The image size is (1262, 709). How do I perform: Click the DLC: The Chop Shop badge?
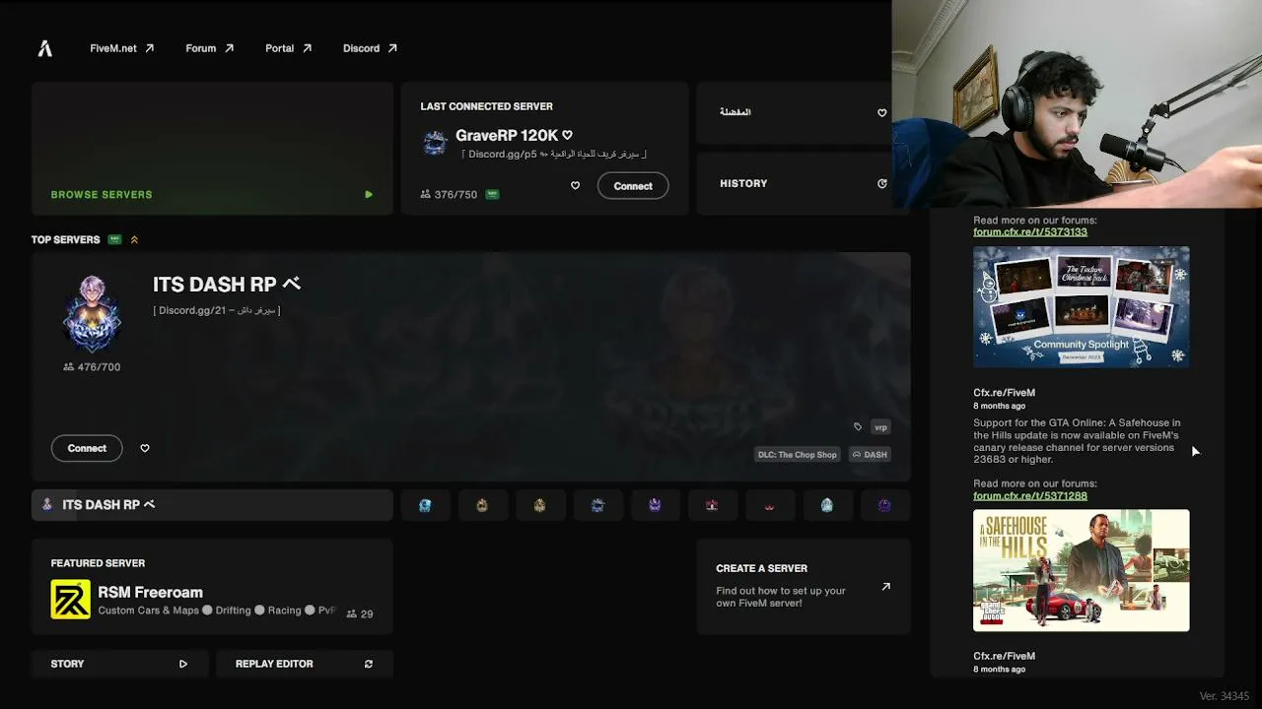coord(798,455)
